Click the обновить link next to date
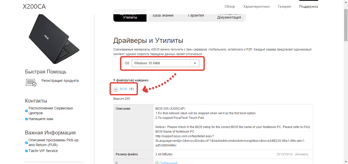 [302, 154]
